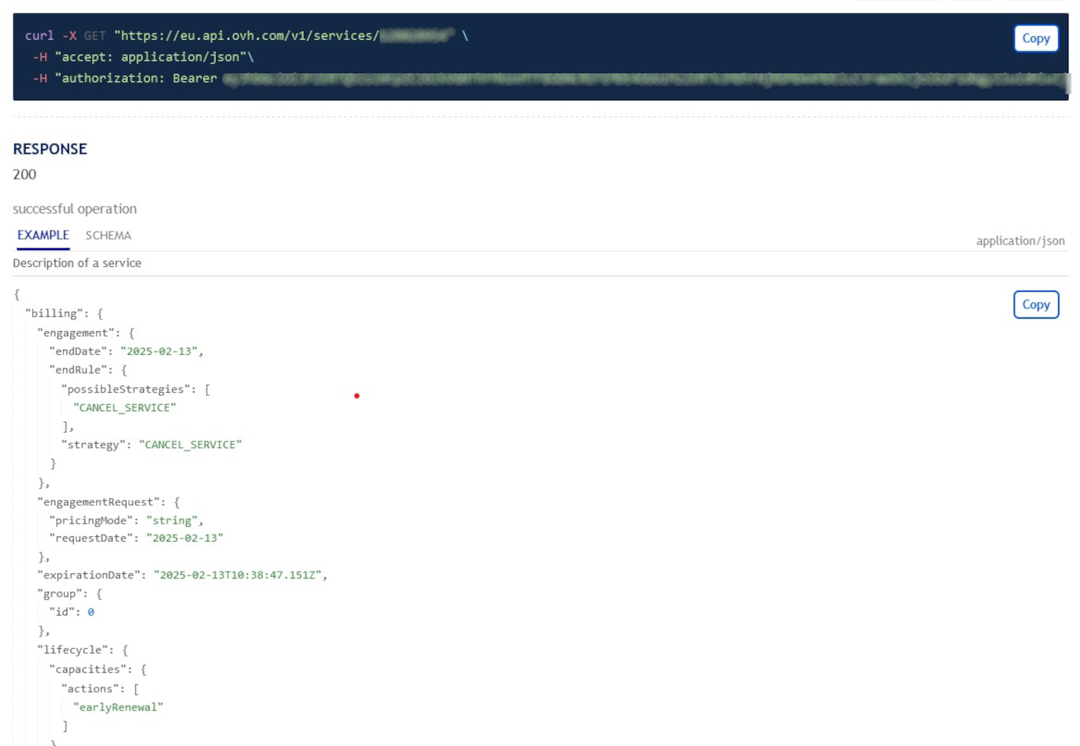Click the pricingMode "string" value
The height and width of the screenshot is (746, 1080).
tap(172, 521)
